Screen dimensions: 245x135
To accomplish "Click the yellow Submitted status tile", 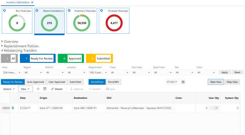I will [99, 59].
